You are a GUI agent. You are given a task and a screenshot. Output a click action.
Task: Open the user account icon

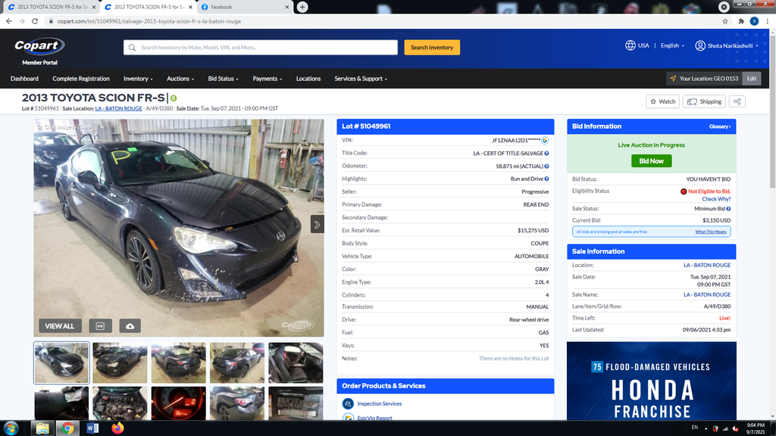699,45
